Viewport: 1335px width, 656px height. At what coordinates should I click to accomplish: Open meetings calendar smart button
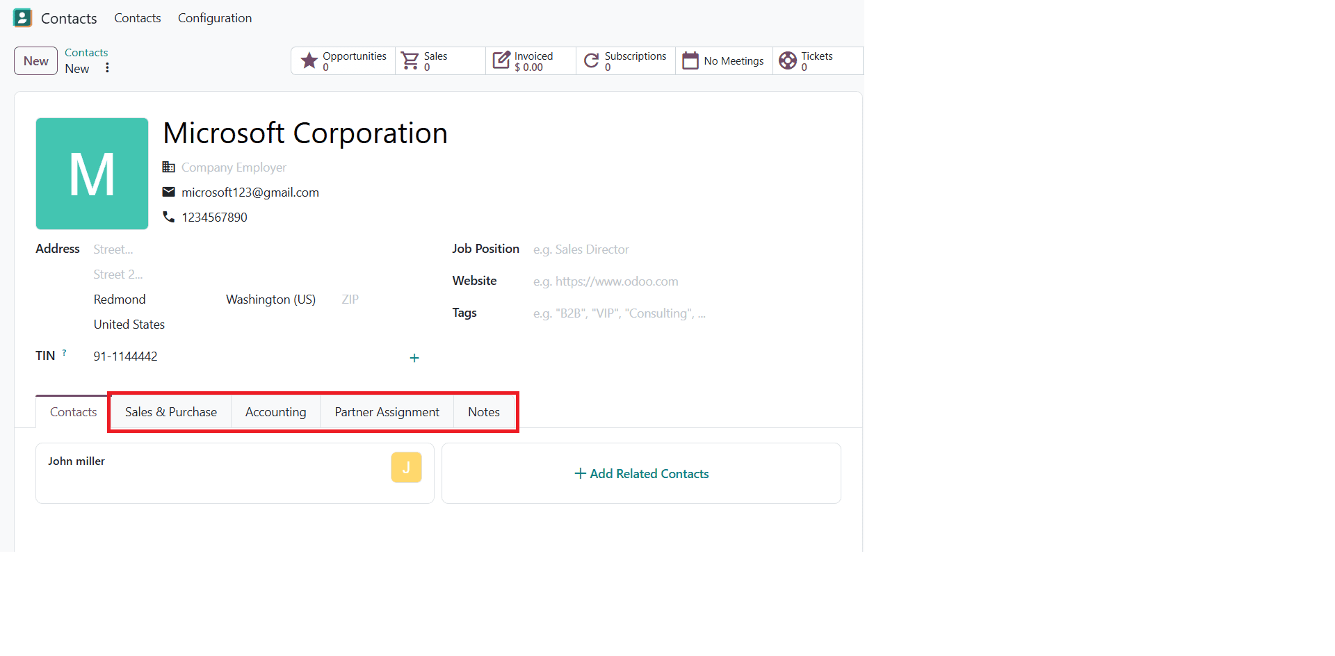tap(725, 61)
